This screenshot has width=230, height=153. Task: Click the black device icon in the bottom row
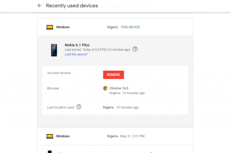coord(50,152)
